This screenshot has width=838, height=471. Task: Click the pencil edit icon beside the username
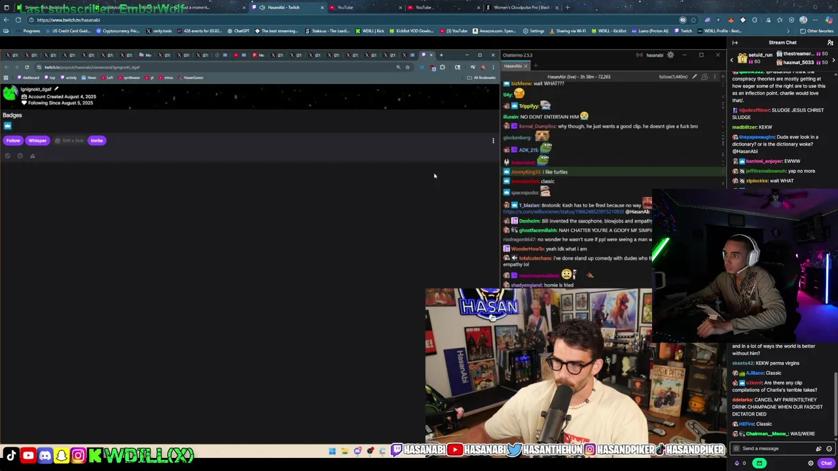(x=56, y=89)
